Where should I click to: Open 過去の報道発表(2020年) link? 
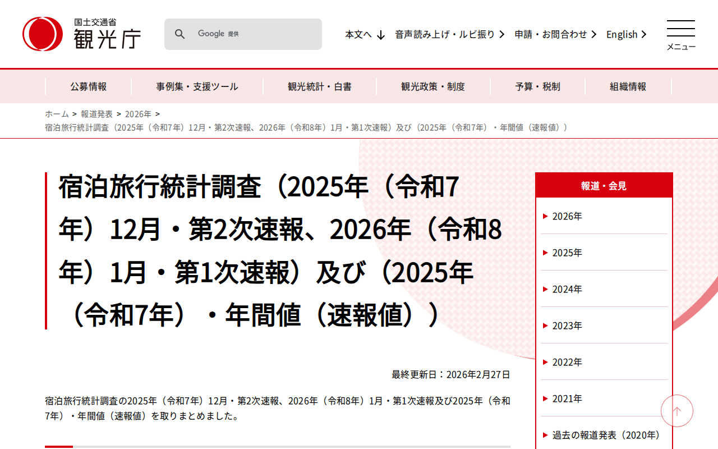coord(604,435)
